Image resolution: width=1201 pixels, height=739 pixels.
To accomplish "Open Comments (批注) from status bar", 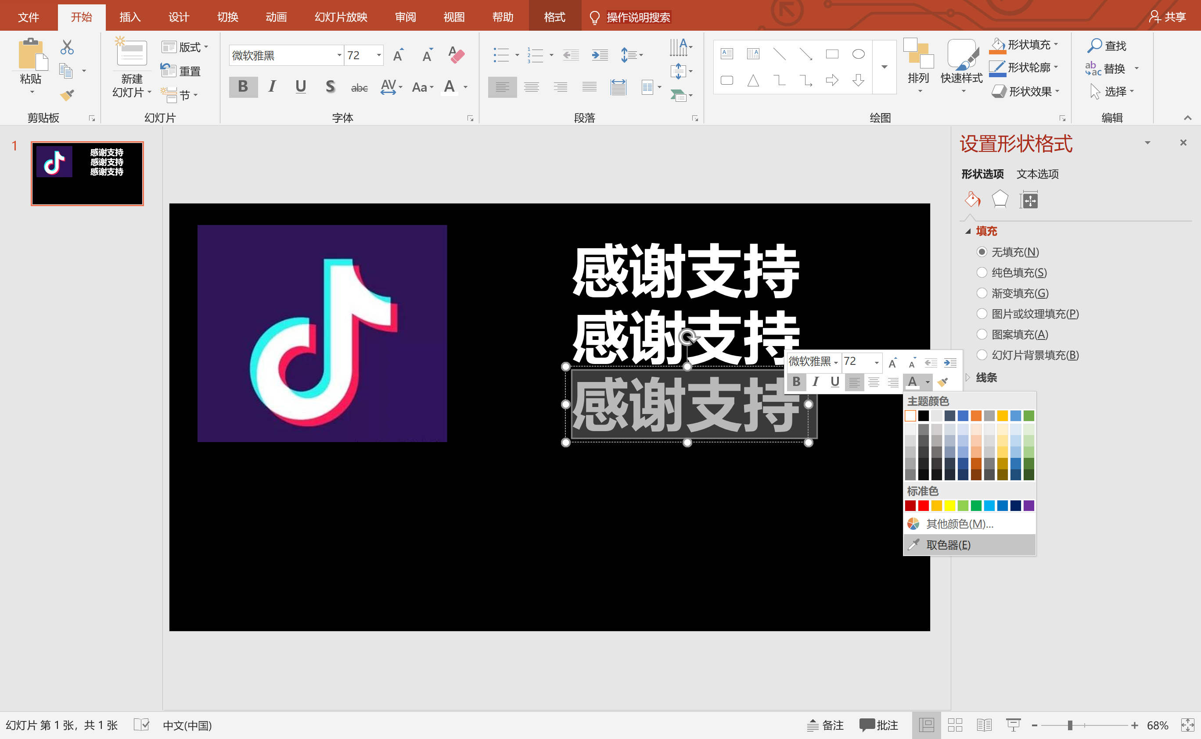I will click(879, 725).
